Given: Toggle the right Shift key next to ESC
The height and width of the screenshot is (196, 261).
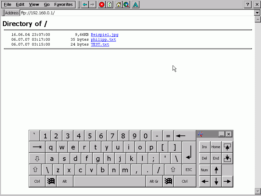Looking at the screenshot, I should (173, 170).
